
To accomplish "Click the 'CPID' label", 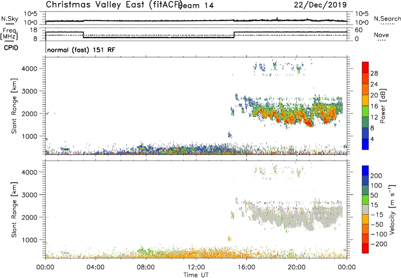I will (x=11, y=48).
